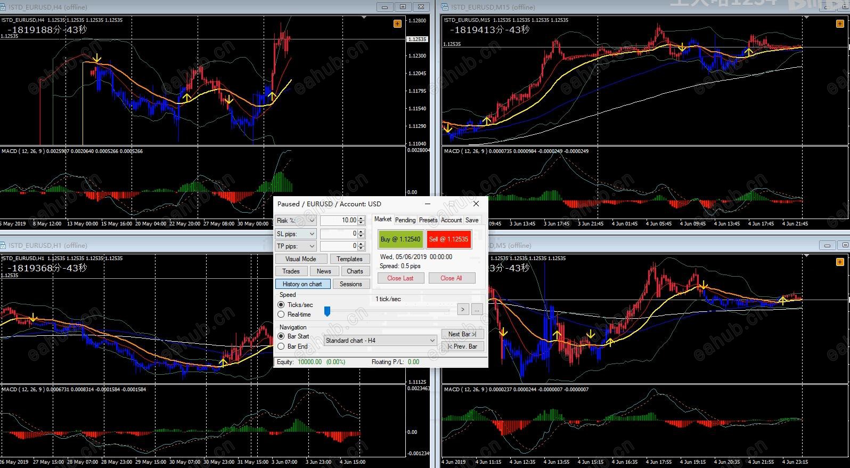Minimize the M5 chart window
The height and width of the screenshot is (468, 850).
[828, 245]
